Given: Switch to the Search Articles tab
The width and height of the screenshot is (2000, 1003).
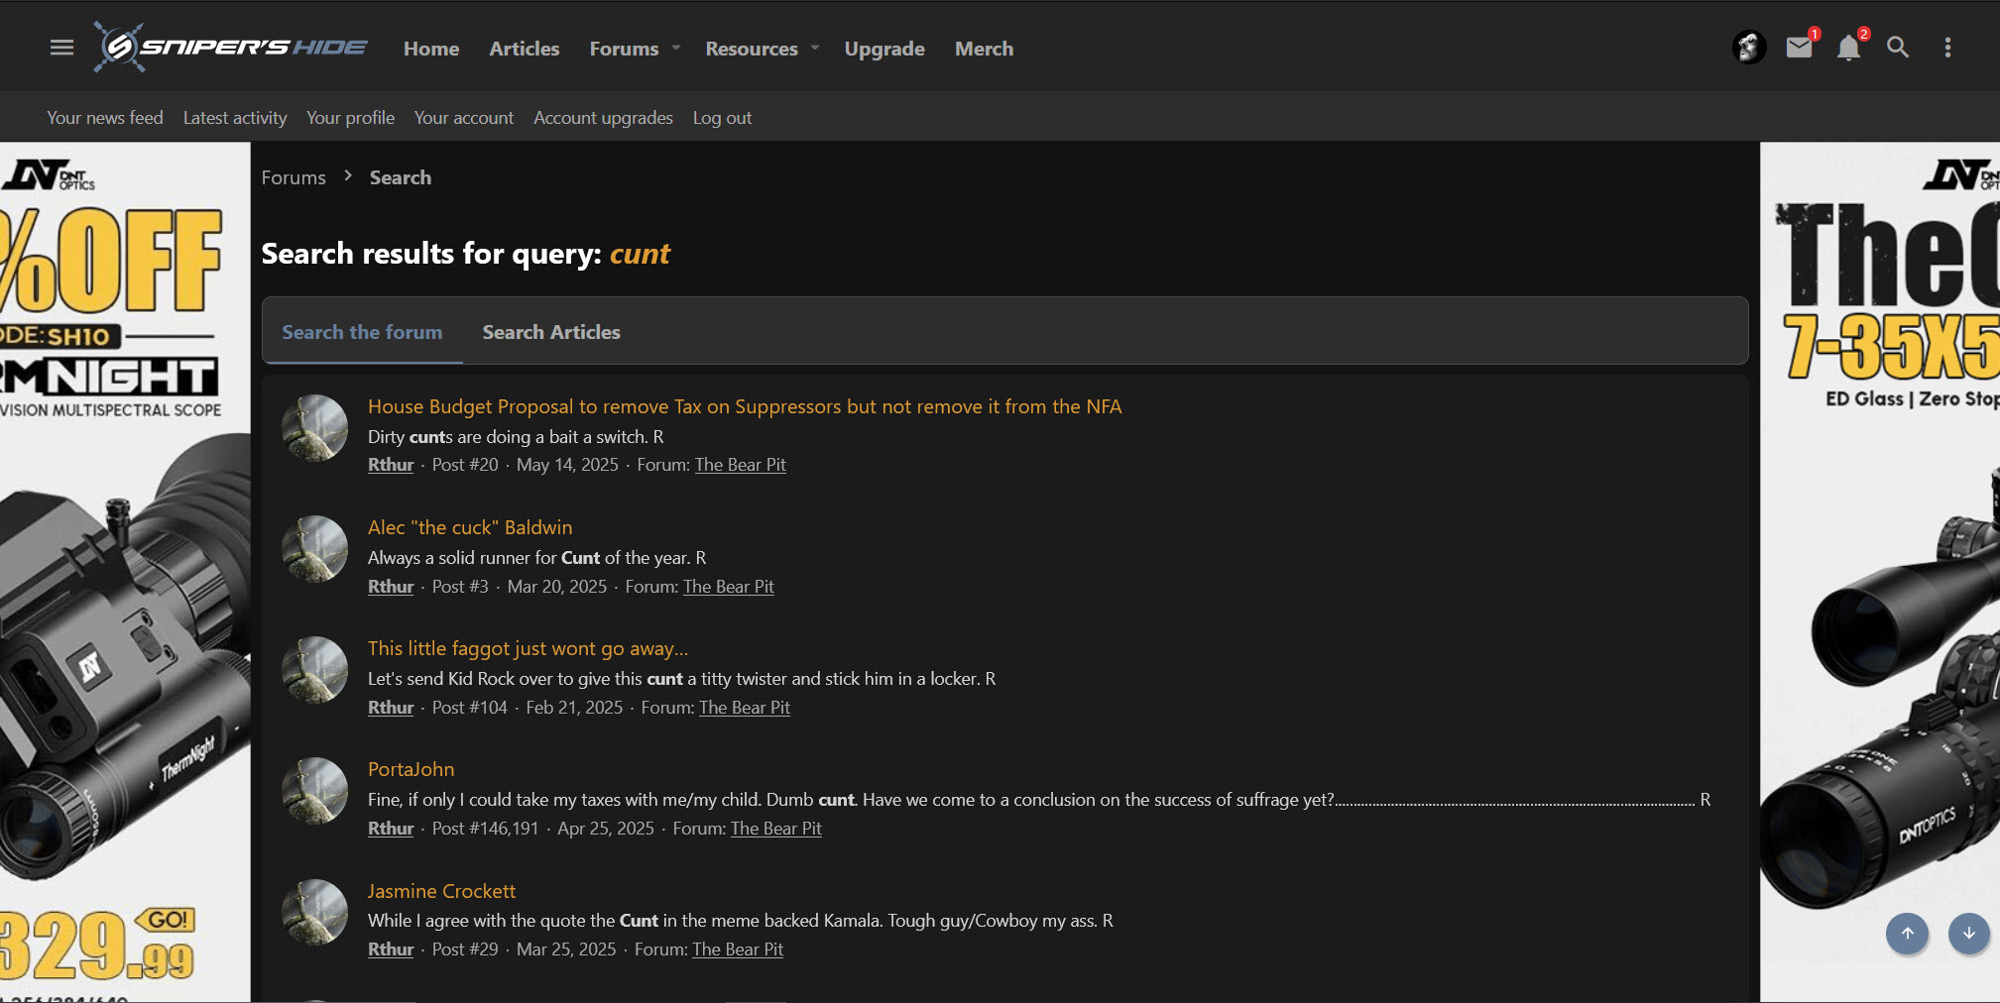Looking at the screenshot, I should [x=551, y=332].
